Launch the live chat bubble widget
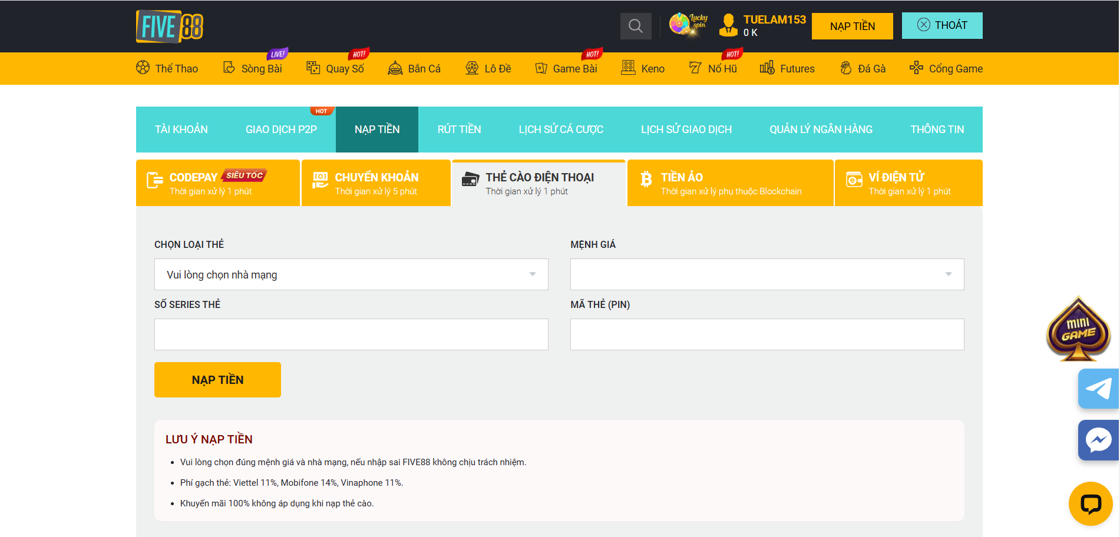Image resolution: width=1120 pixels, height=537 pixels. click(x=1090, y=503)
